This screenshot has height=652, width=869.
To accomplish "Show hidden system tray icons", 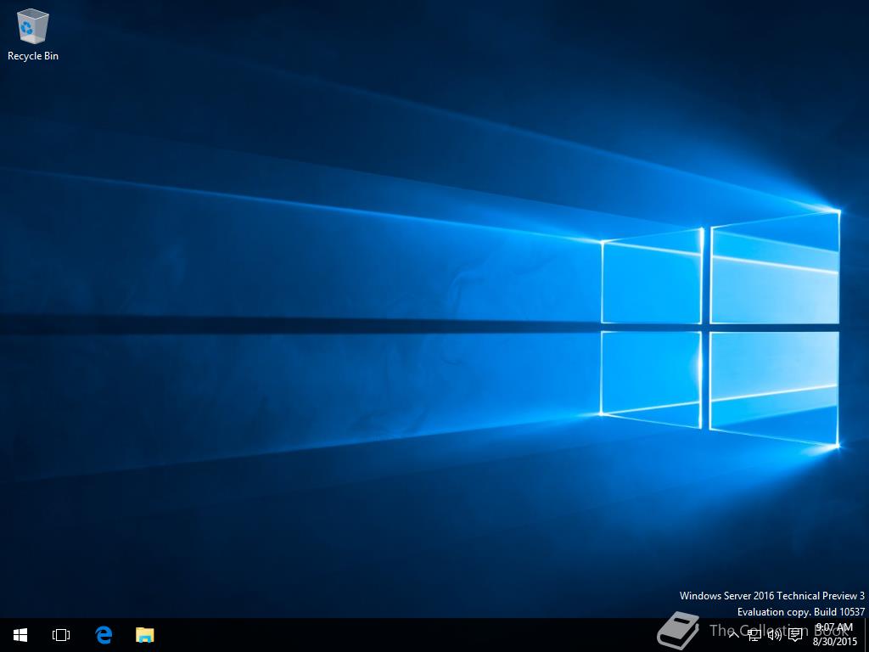I will (734, 634).
